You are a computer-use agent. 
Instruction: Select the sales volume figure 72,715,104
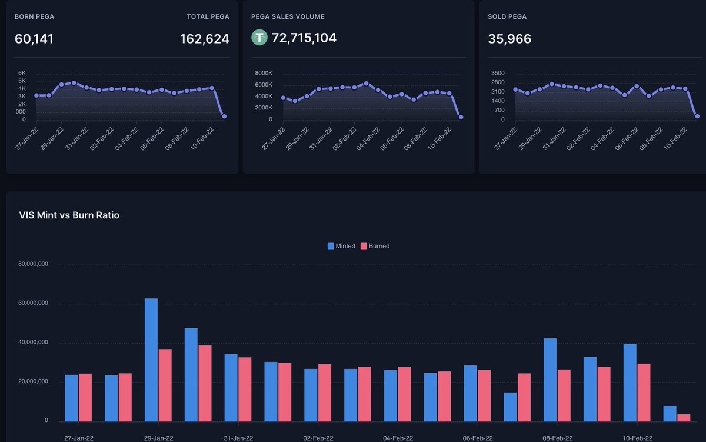tap(304, 38)
